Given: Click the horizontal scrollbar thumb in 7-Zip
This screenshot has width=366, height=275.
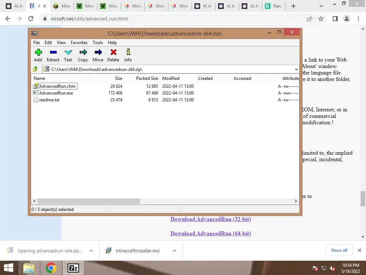Looking at the screenshot, I should 89,201.
